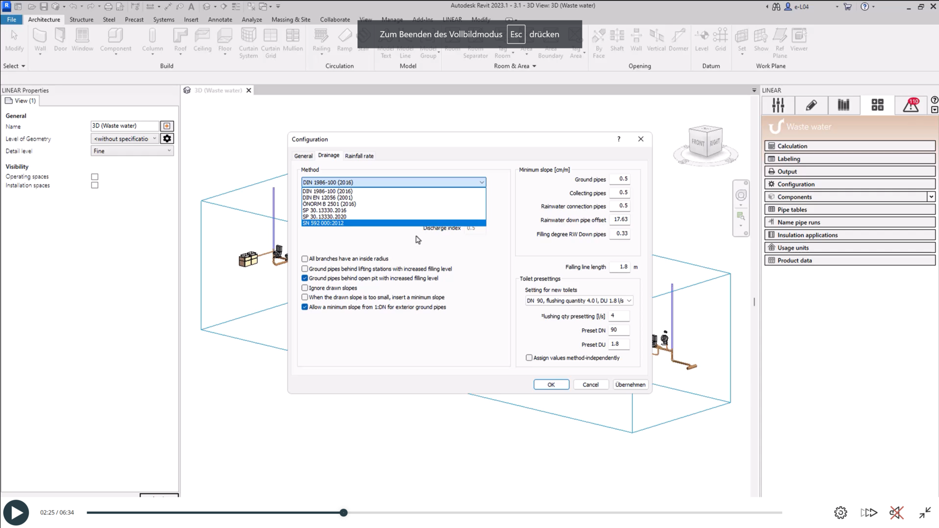Click the OK button in Configuration dialog
939x528 pixels.
pos(551,385)
